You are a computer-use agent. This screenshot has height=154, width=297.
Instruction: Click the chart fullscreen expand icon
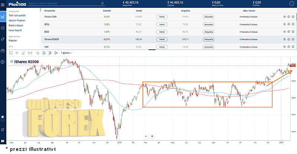[x=11, y=53]
